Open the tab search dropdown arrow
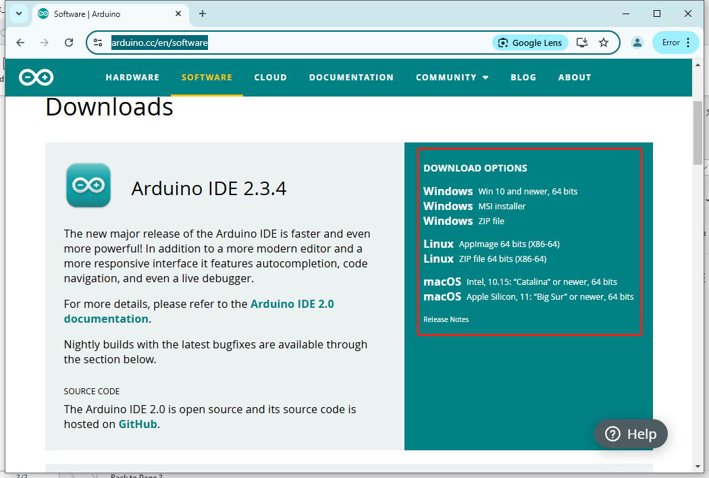Image resolution: width=709 pixels, height=478 pixels. 19,14
